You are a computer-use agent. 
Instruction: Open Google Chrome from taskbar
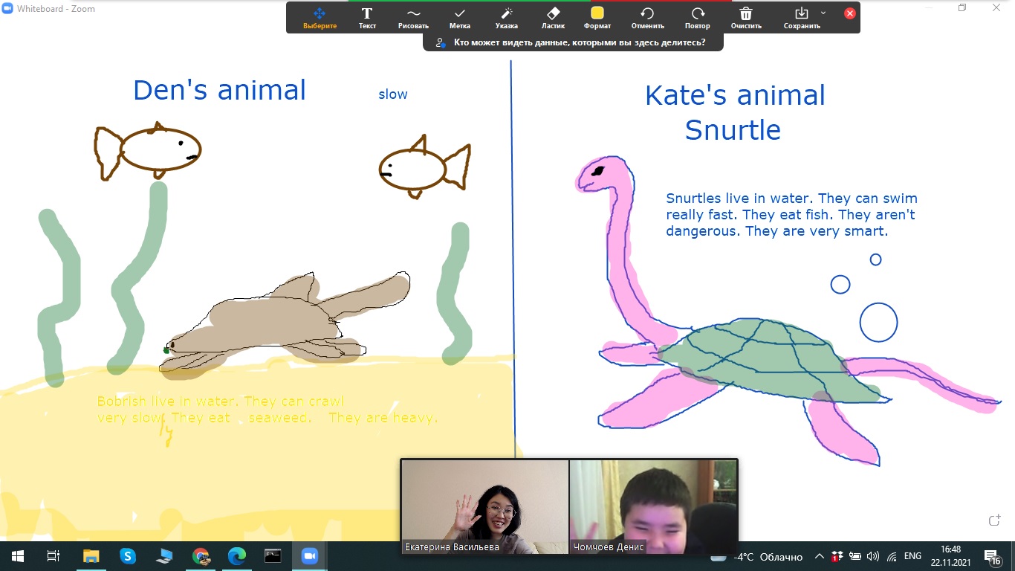click(201, 556)
